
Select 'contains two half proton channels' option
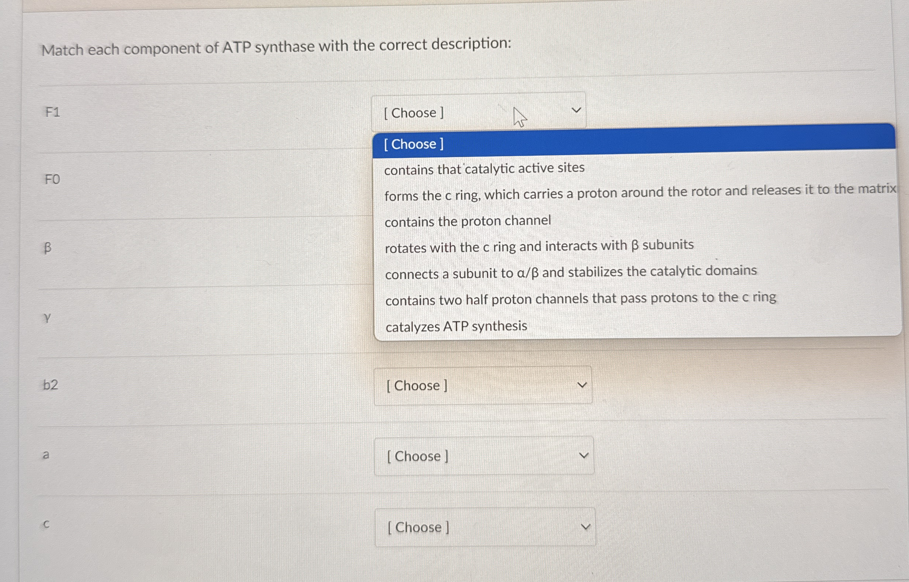580,299
